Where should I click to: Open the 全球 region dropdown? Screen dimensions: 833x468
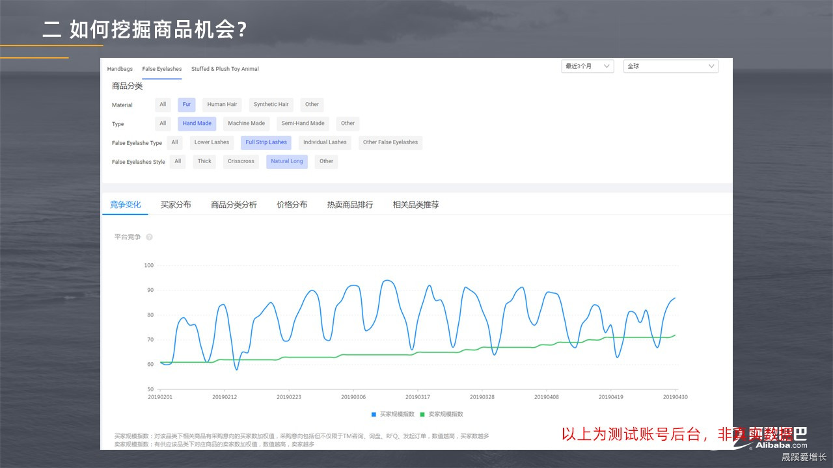tap(670, 66)
